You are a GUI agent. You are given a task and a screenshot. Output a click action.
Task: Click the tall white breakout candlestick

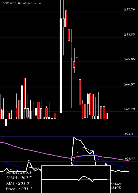[61, 66]
